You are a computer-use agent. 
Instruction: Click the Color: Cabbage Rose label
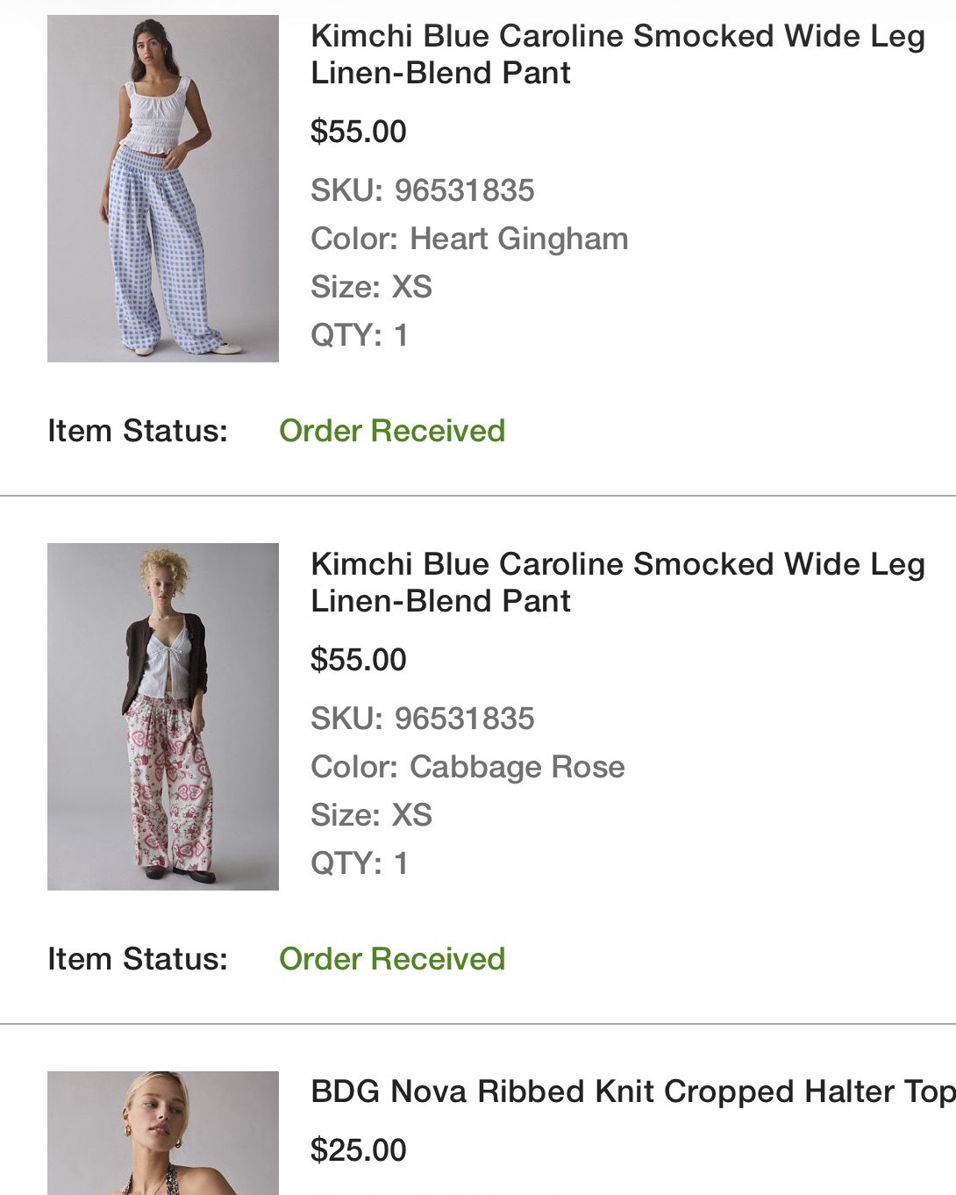tap(467, 767)
